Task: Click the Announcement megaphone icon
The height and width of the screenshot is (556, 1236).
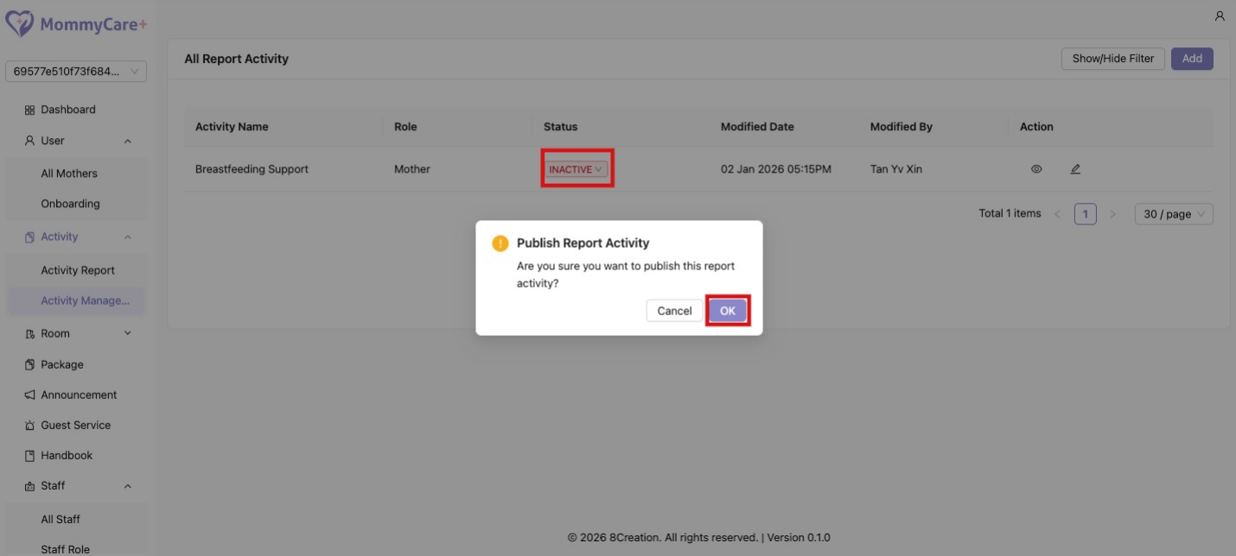Action: pos(29,395)
